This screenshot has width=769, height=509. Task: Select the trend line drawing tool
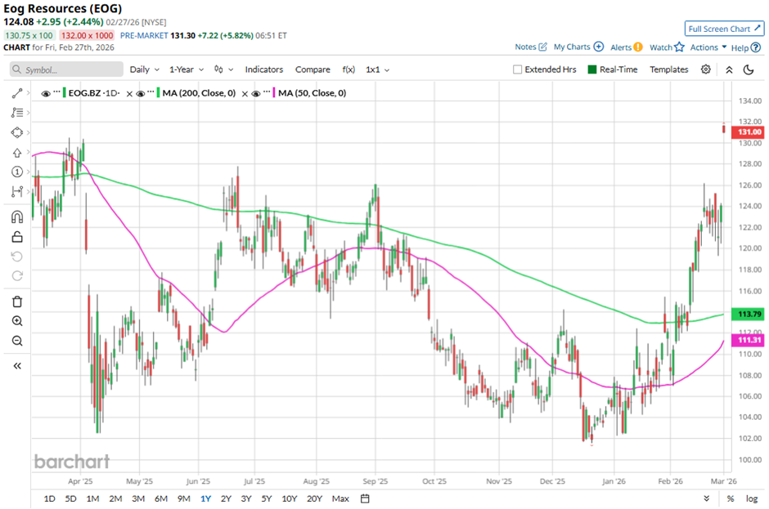[x=17, y=93]
